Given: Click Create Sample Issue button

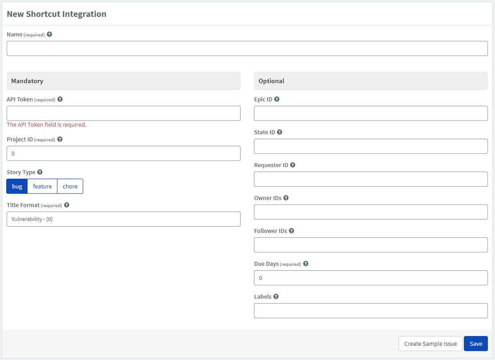Looking at the screenshot, I should tap(430, 344).
